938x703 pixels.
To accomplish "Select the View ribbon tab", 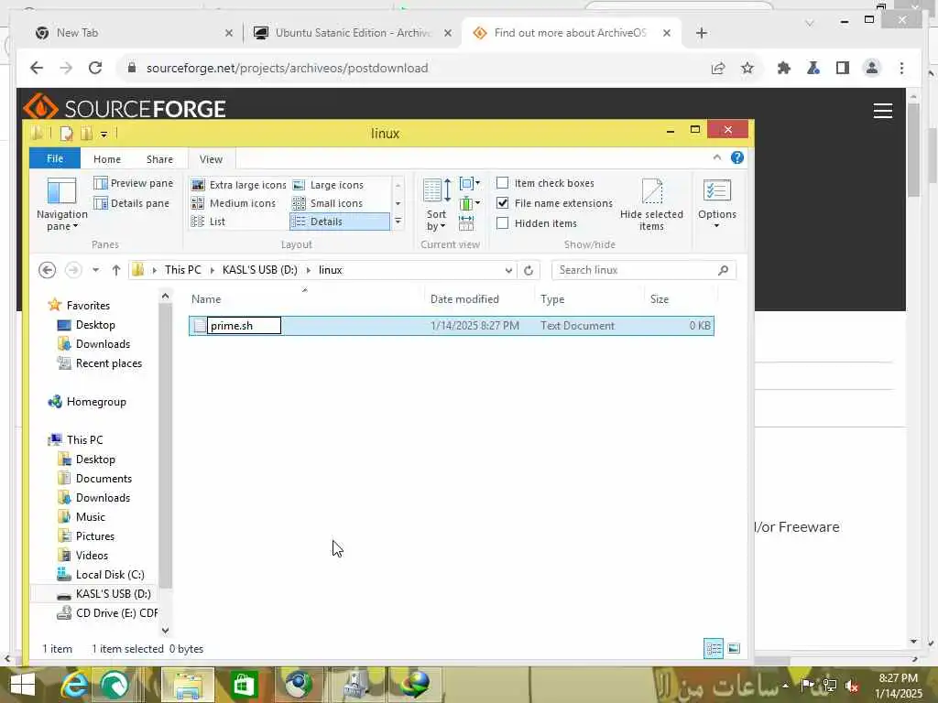I will click(x=212, y=159).
